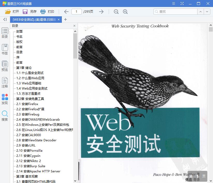The image size is (213, 183).
Task: Open section 1.2 什么是Web应用
Action: [30, 78]
